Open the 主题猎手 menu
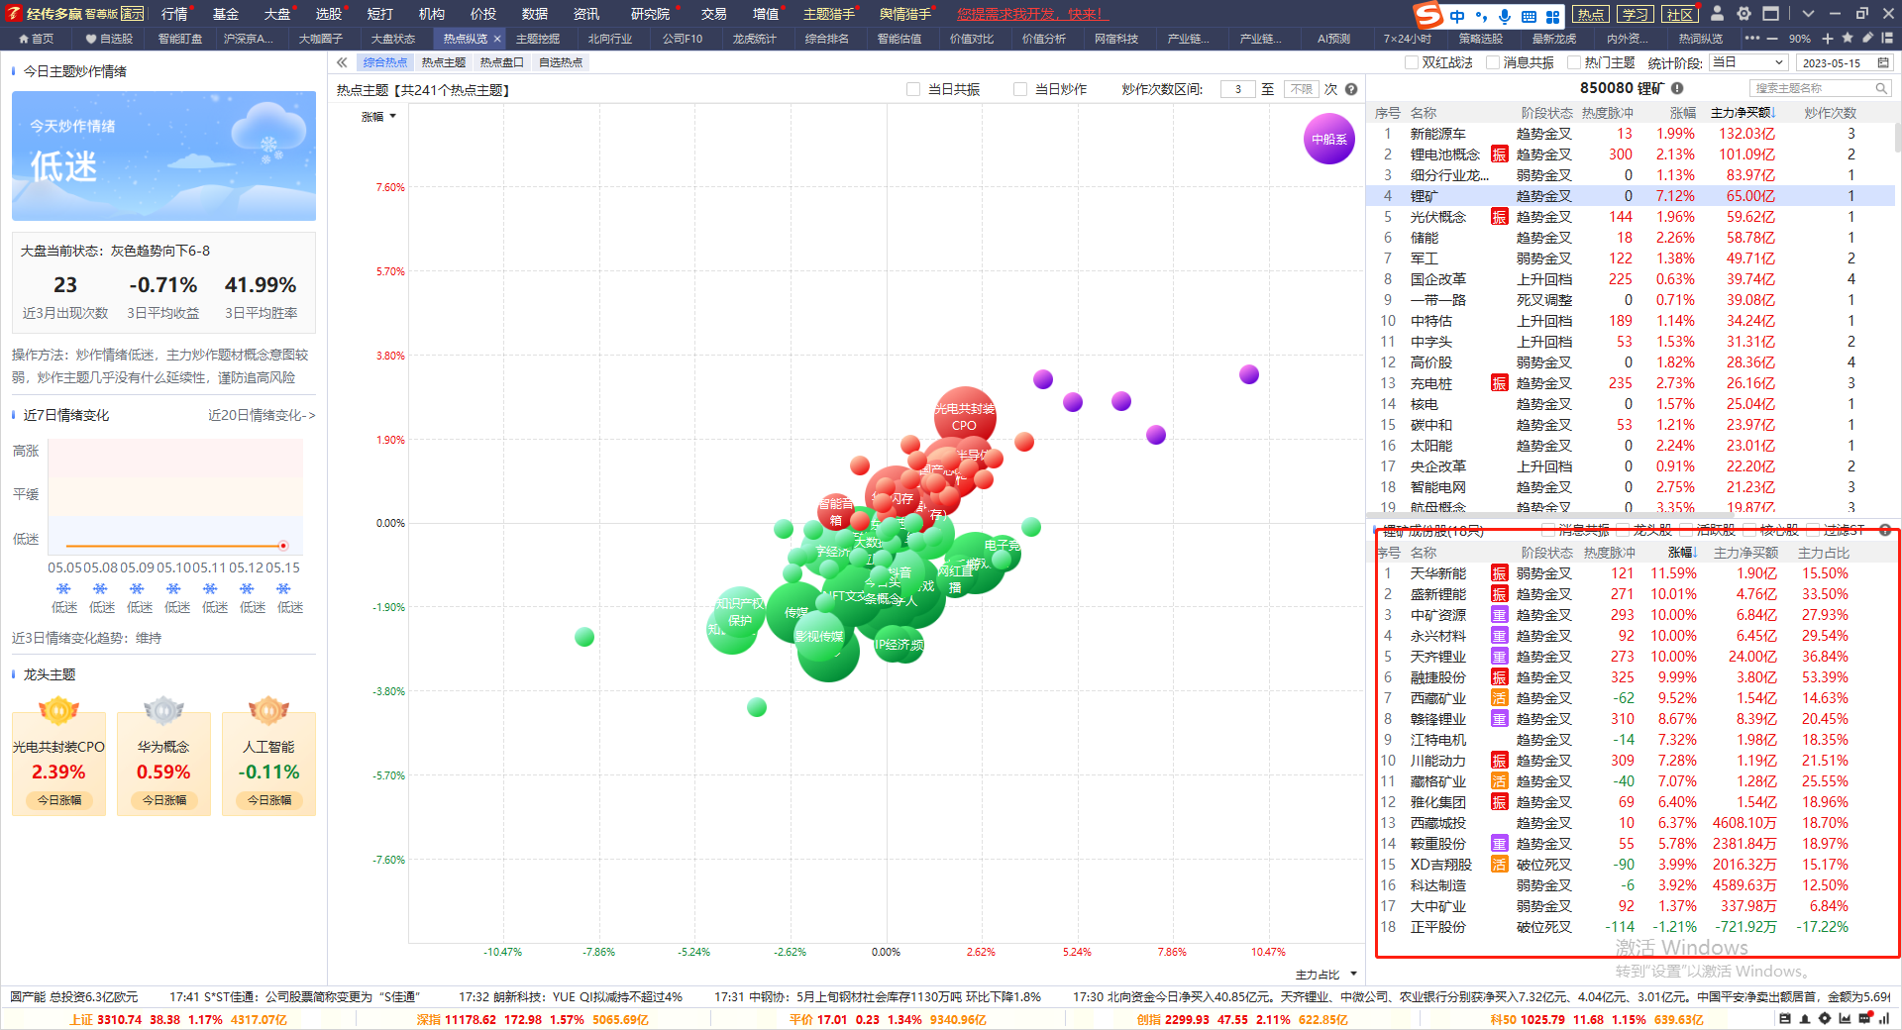The height and width of the screenshot is (1030, 1902). [828, 14]
